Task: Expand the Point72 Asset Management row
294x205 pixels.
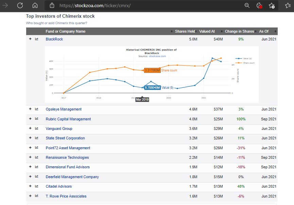Action: [x=30, y=148]
